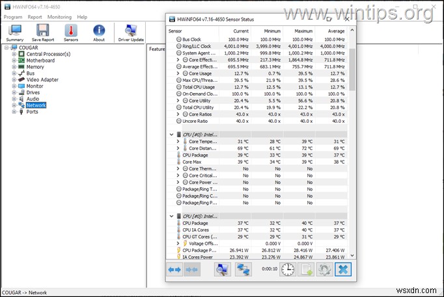Select the Core Max temperature row
This screenshot has width=444, height=297.
257,162
